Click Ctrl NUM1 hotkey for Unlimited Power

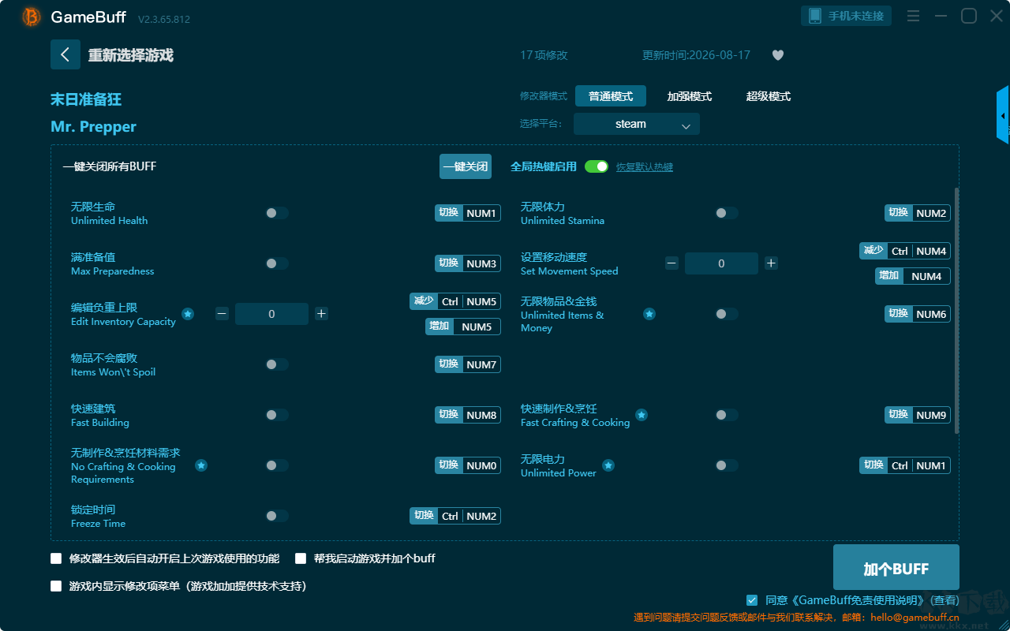tap(905, 465)
